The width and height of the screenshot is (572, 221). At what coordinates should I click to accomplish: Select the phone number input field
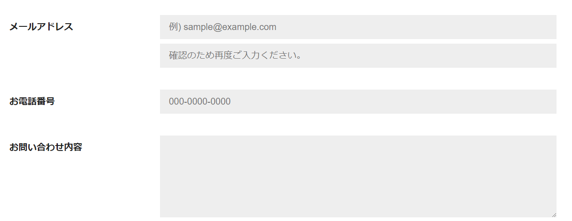pyautogui.click(x=358, y=101)
